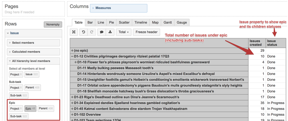Switch to the Pie chart tab
Screen dimensions: 288x121
111,22
